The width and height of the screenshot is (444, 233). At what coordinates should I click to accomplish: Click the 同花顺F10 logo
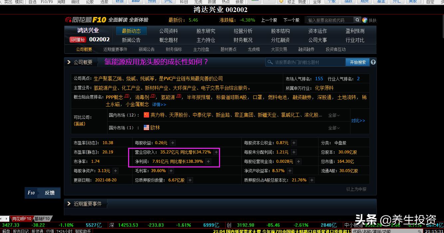(x=85, y=20)
